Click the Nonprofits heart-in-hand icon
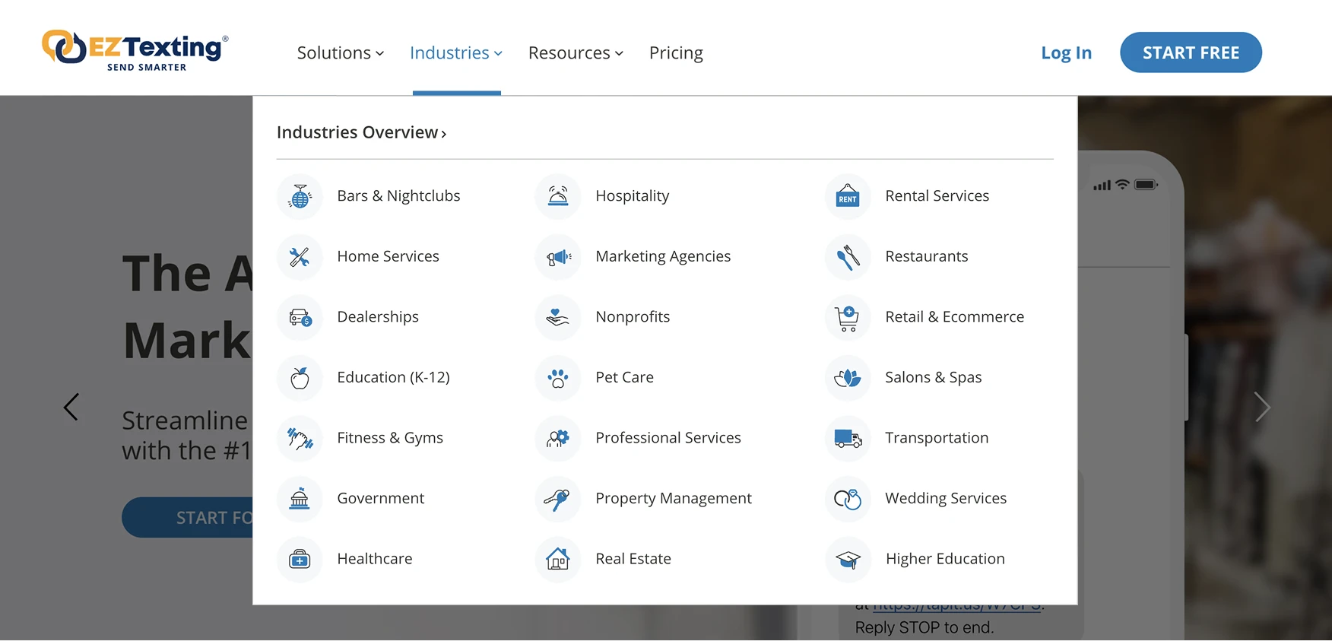Viewport: 1332px width, 641px height. 558,317
